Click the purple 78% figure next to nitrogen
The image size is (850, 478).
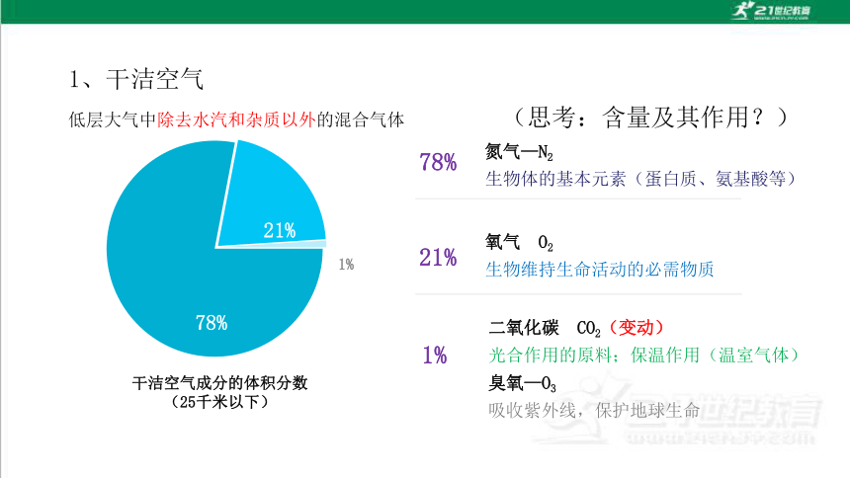tap(438, 162)
